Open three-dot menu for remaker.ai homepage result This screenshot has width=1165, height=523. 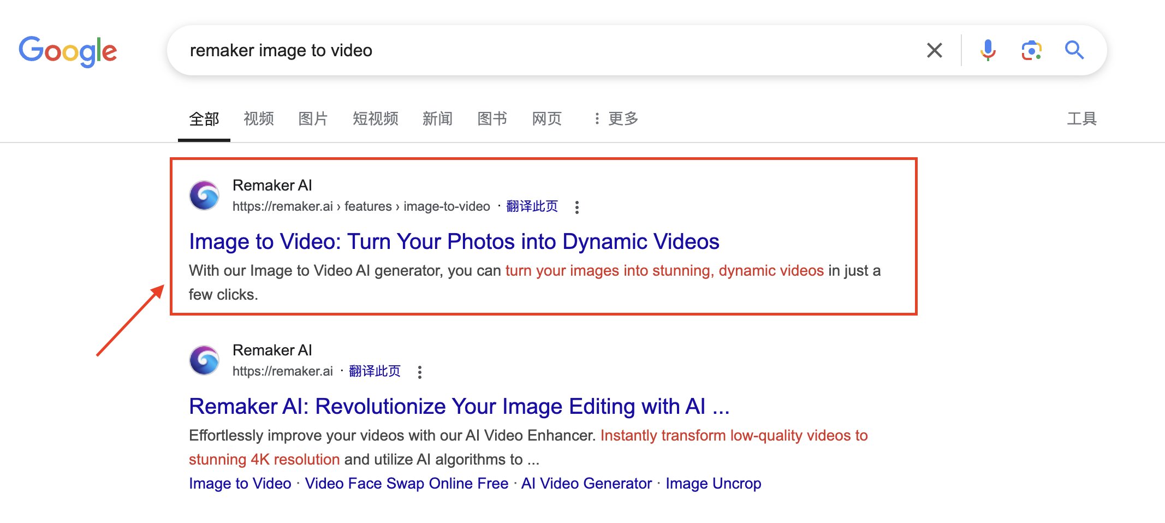coord(420,372)
